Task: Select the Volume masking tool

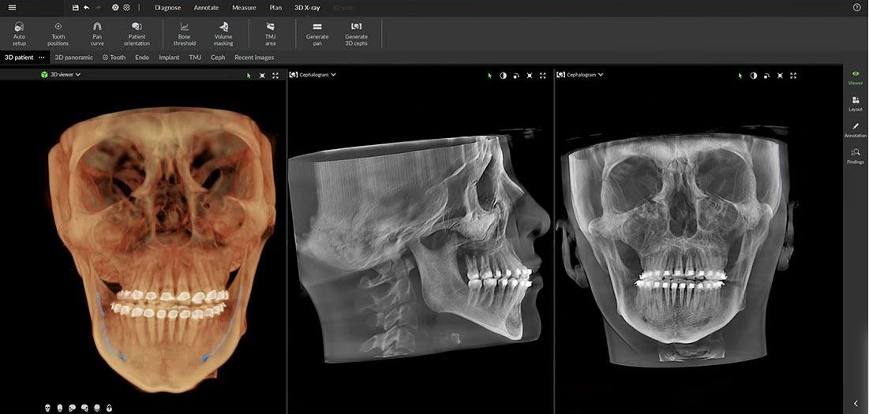Action: tap(223, 33)
